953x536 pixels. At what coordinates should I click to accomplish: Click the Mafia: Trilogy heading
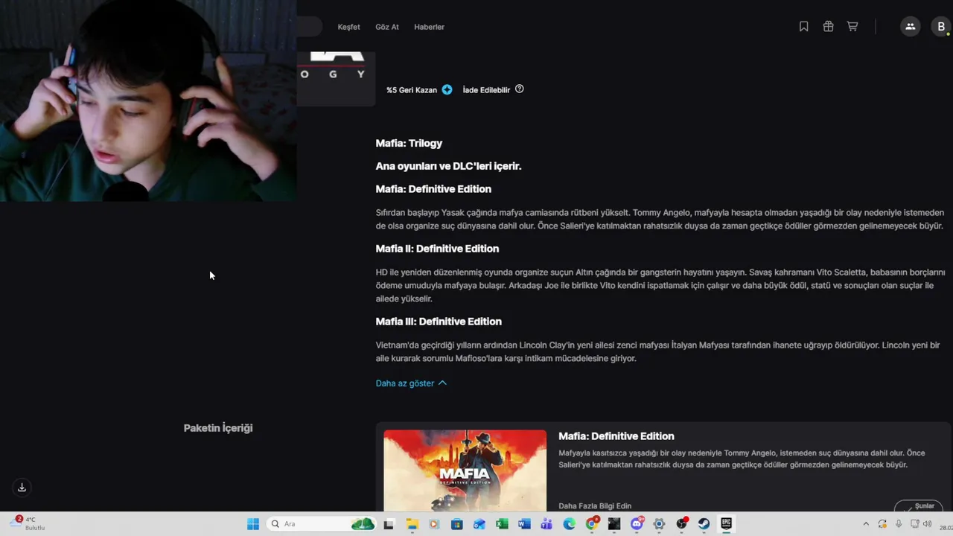pos(409,143)
